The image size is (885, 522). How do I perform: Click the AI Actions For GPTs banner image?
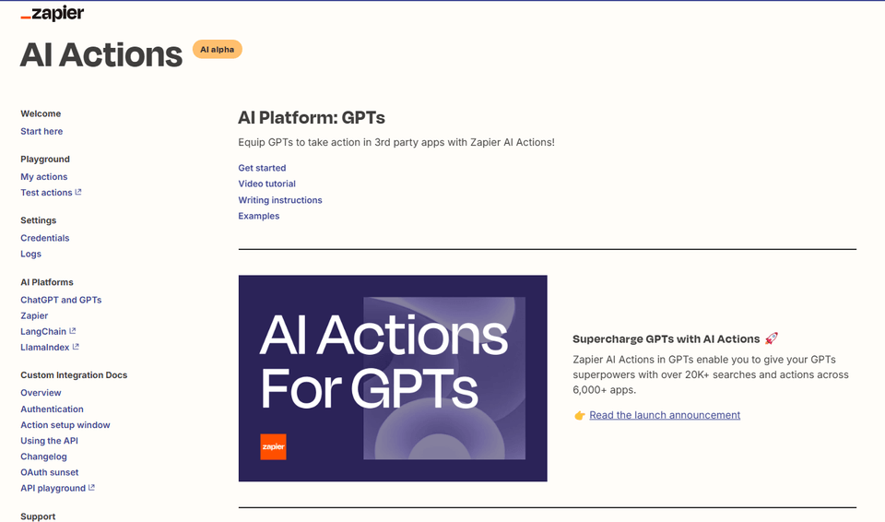pyautogui.click(x=393, y=378)
